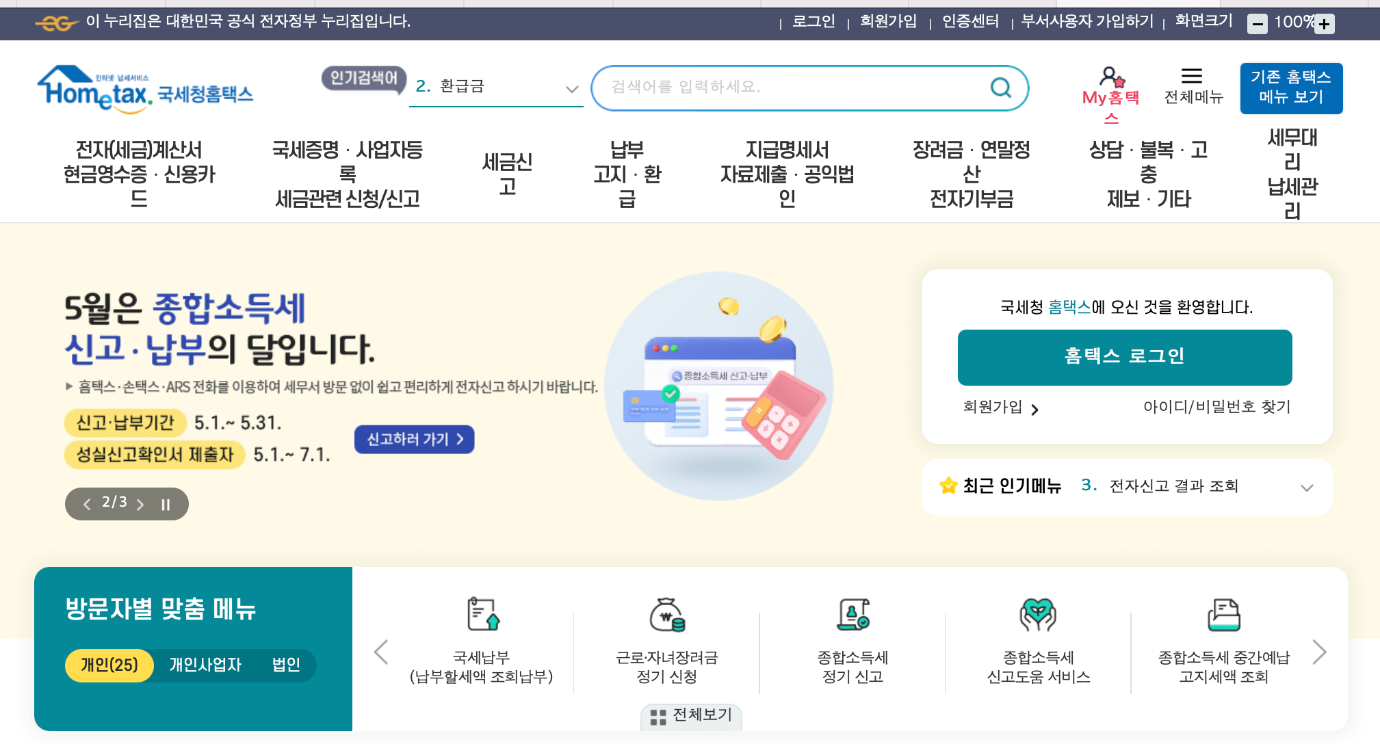Screen dimensions: 1380x744
Task: Select the 국세납부 document icon
Action: (481, 615)
